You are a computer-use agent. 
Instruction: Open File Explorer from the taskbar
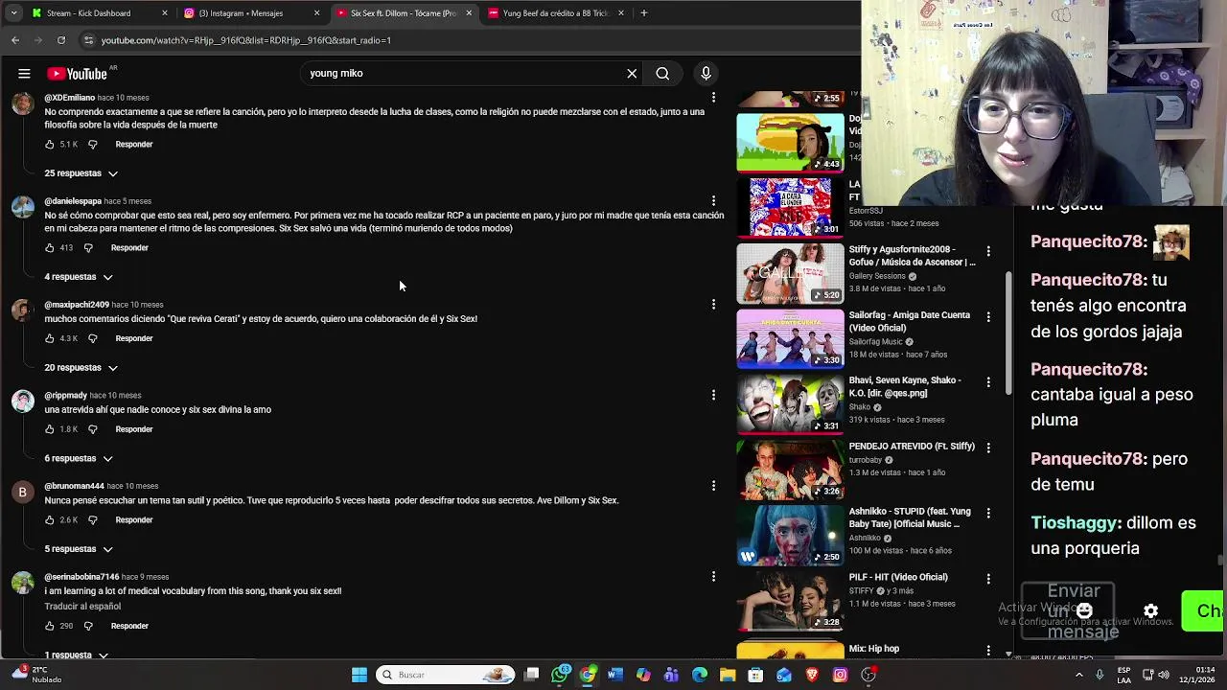tap(728, 675)
